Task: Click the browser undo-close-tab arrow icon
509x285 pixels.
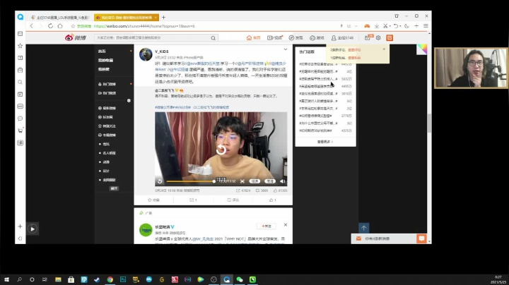Action: (395, 26)
